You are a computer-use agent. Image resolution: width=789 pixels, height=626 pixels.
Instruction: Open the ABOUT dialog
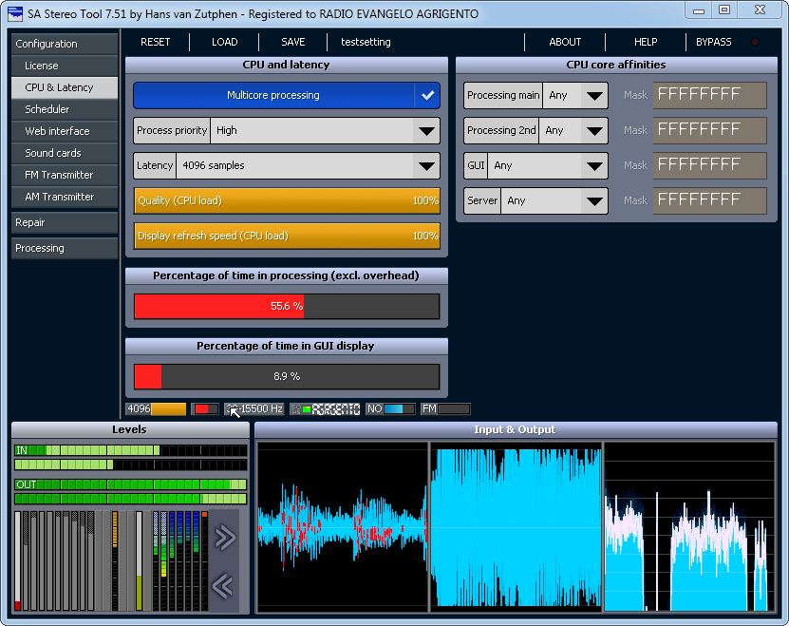coord(565,43)
